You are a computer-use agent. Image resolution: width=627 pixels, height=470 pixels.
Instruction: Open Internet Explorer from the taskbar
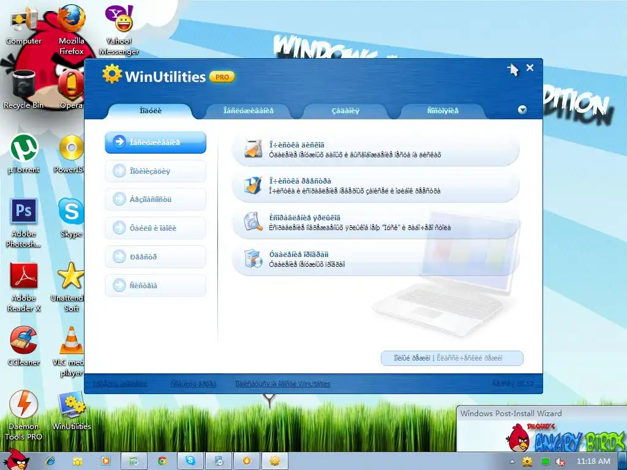coord(50,461)
